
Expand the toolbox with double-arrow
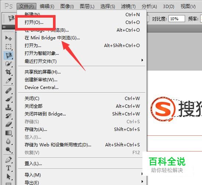[x=4, y=27]
